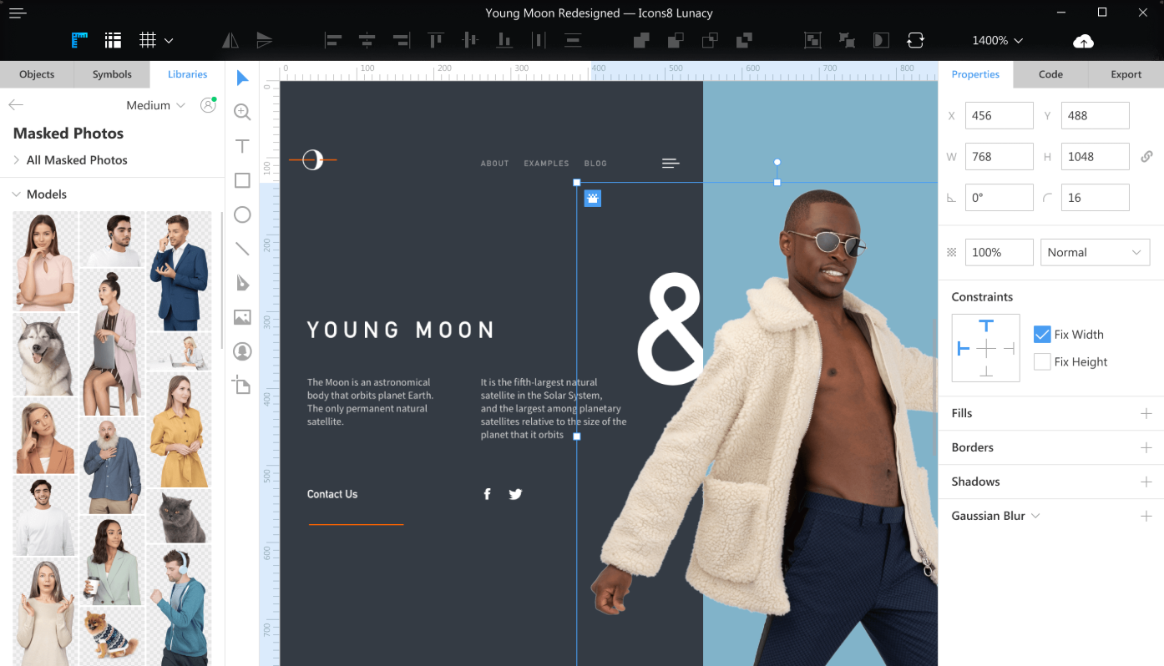Switch to the Objects tab
Screen dimensions: 1164x666
[x=37, y=74]
